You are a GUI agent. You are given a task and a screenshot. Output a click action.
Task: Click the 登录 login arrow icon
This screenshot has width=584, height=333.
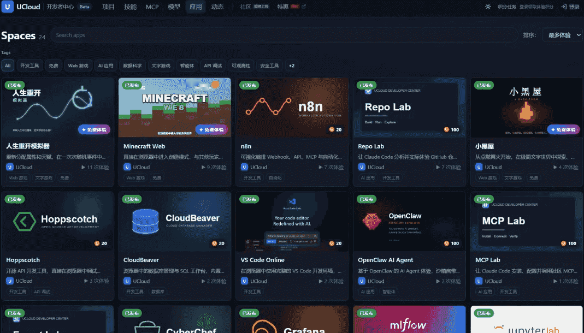[564, 7]
